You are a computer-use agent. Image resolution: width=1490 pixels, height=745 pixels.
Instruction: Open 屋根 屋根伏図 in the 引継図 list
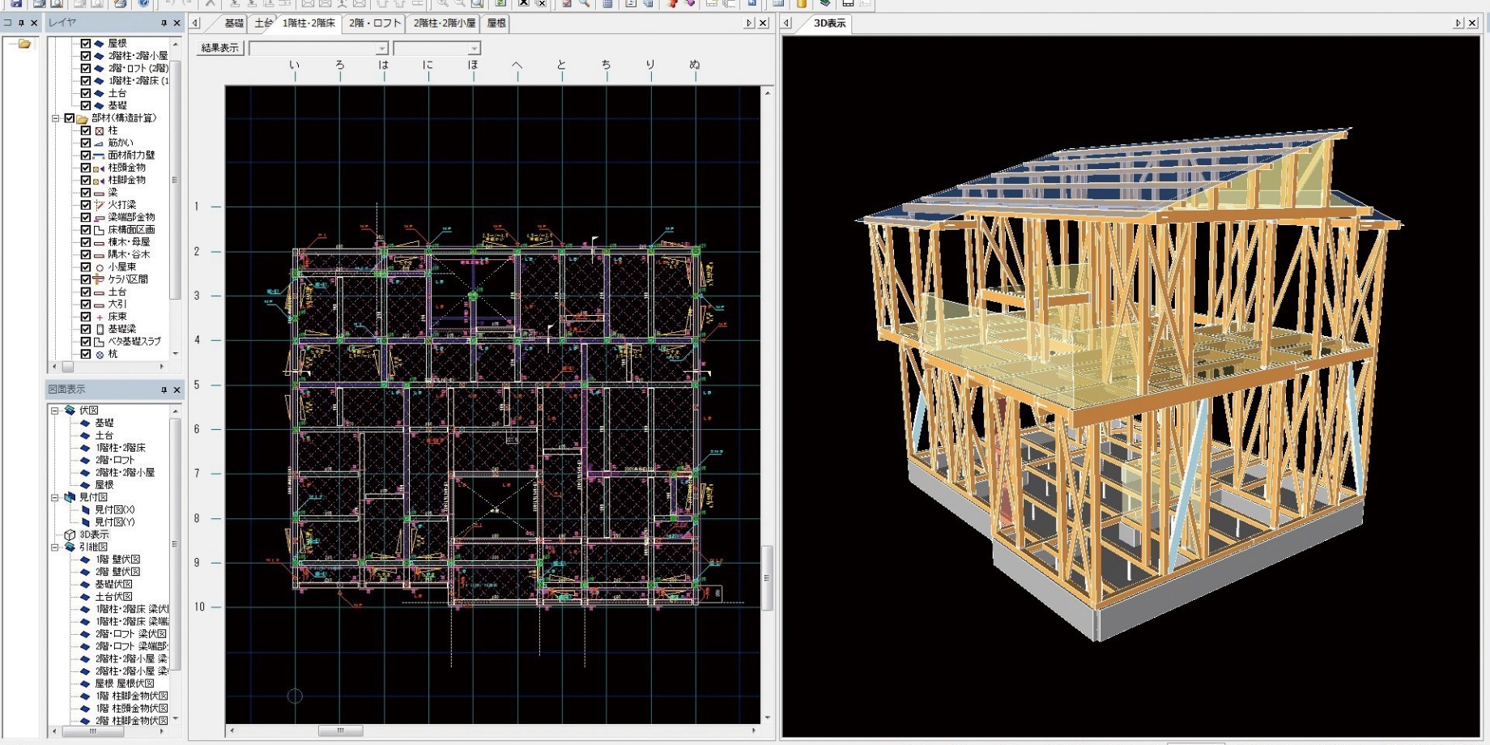click(125, 683)
